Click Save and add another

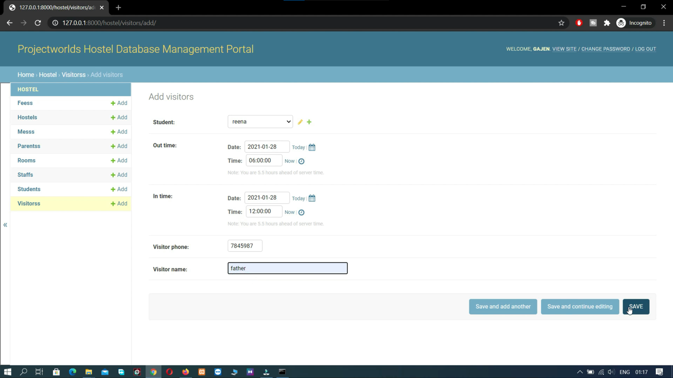click(x=503, y=307)
